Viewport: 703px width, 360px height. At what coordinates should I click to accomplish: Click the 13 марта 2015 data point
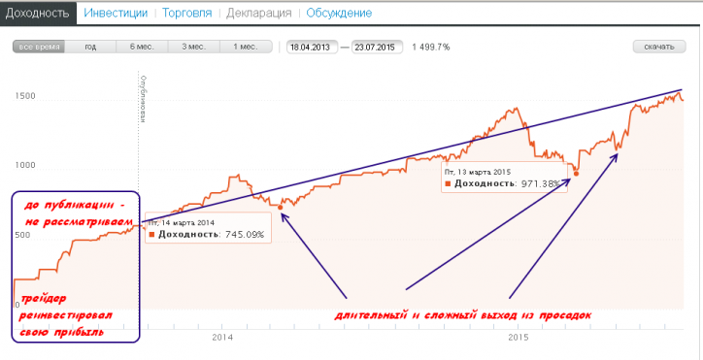(576, 174)
